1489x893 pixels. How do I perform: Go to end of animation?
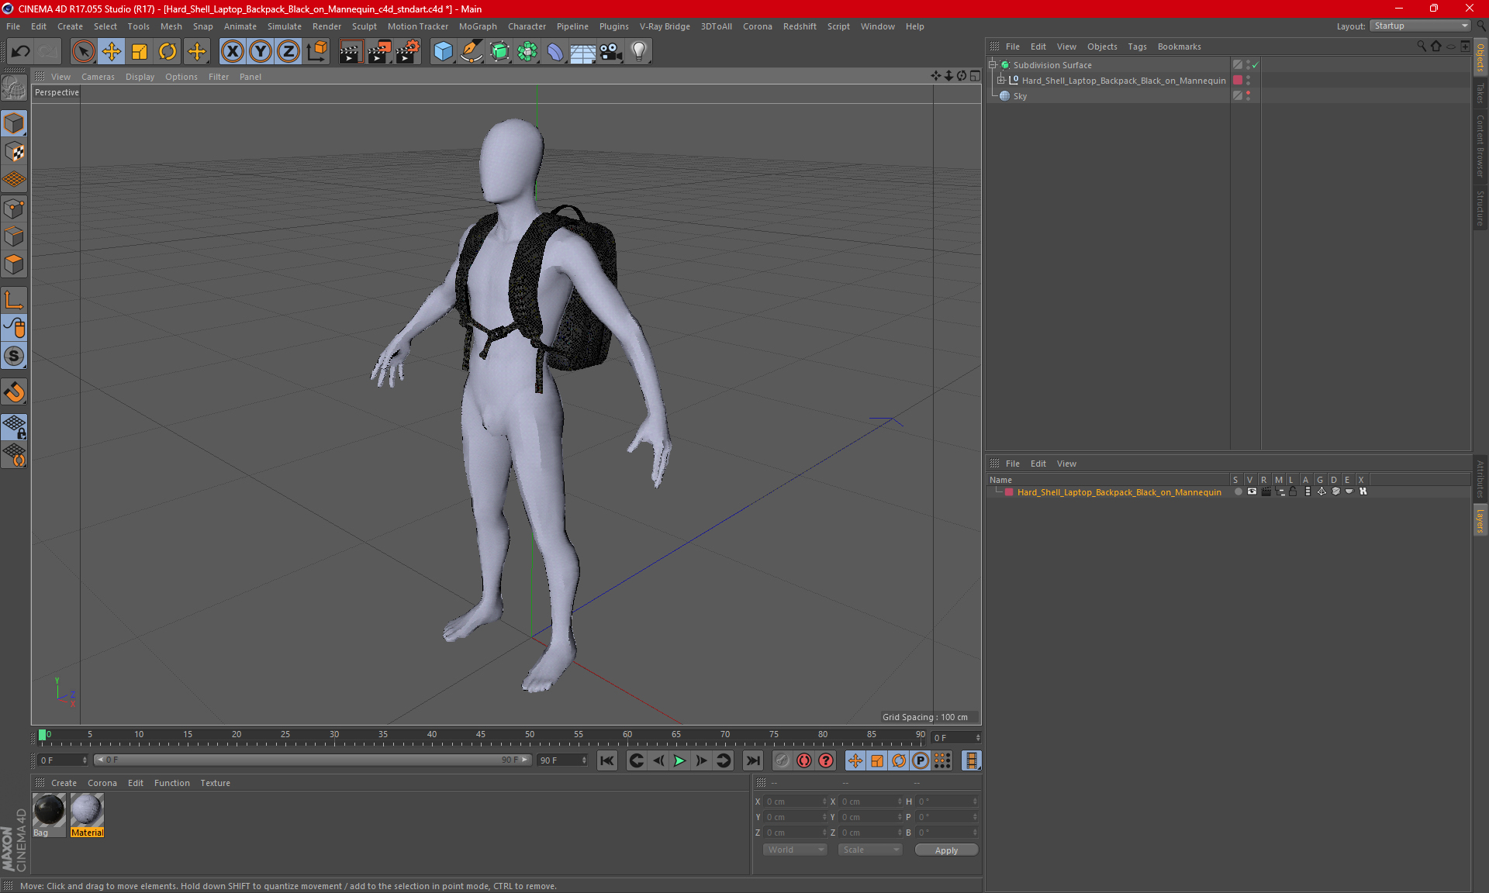752,760
